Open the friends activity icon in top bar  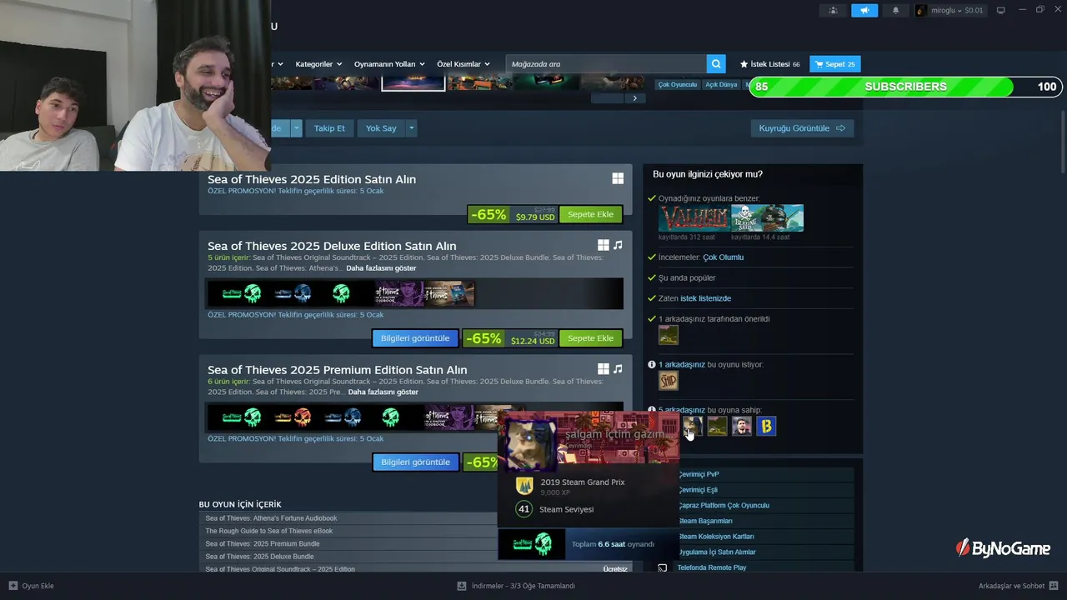pyautogui.click(x=833, y=10)
